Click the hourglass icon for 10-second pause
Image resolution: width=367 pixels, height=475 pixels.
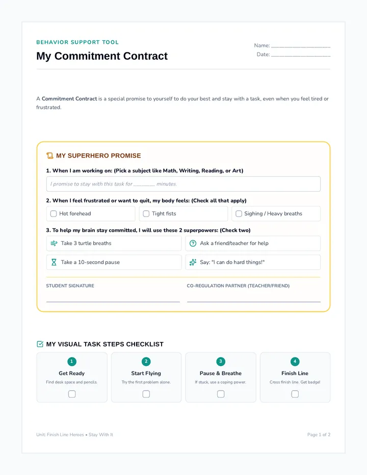(x=54, y=262)
